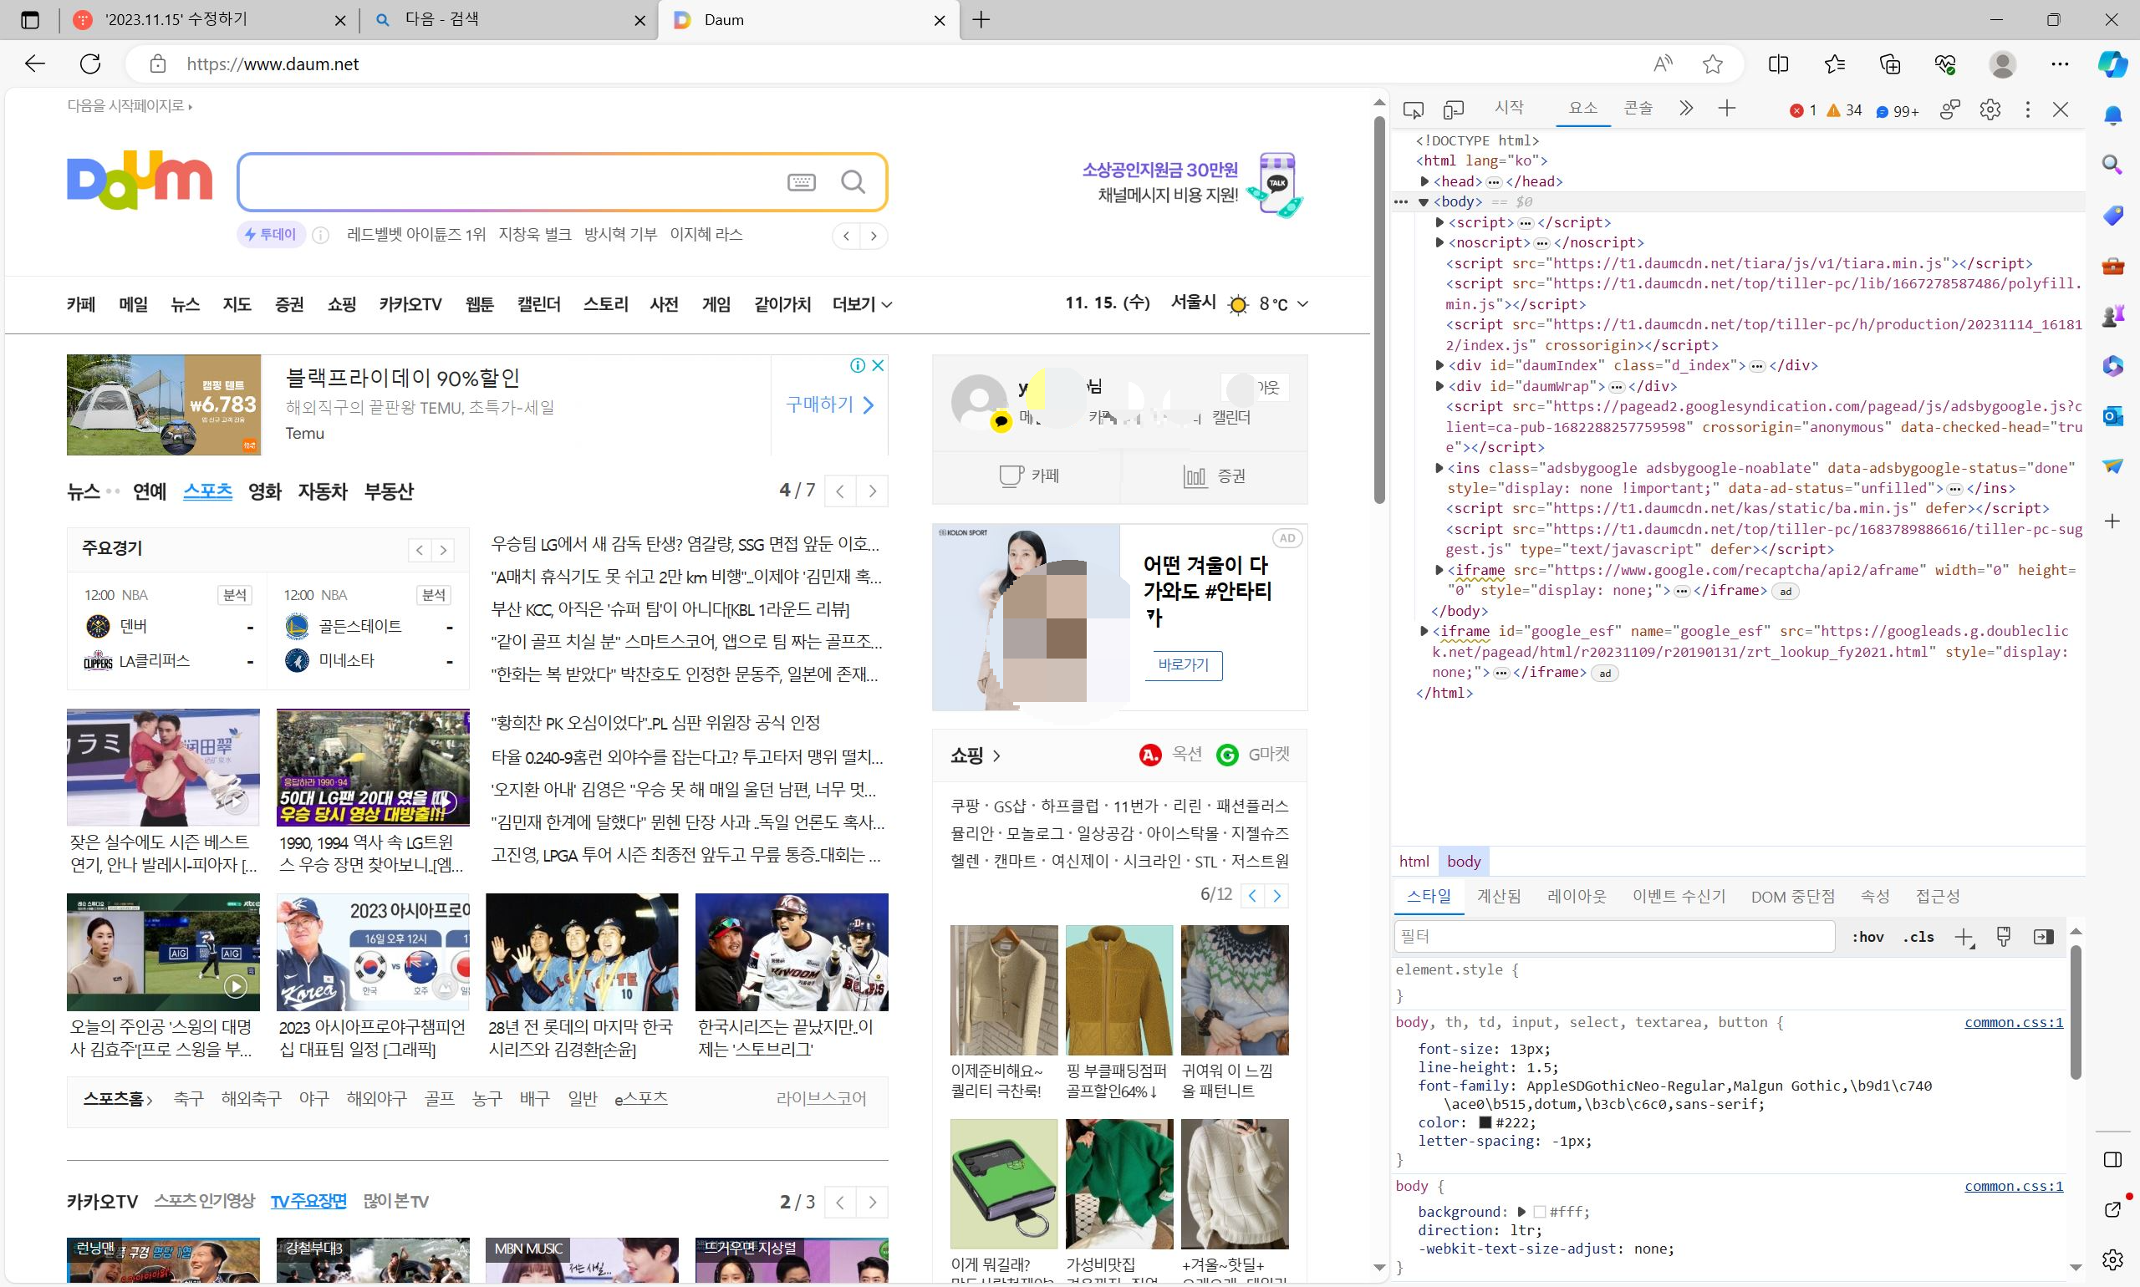Toggle :hov element state panel
The height and width of the screenshot is (1287, 2140).
tap(1867, 937)
